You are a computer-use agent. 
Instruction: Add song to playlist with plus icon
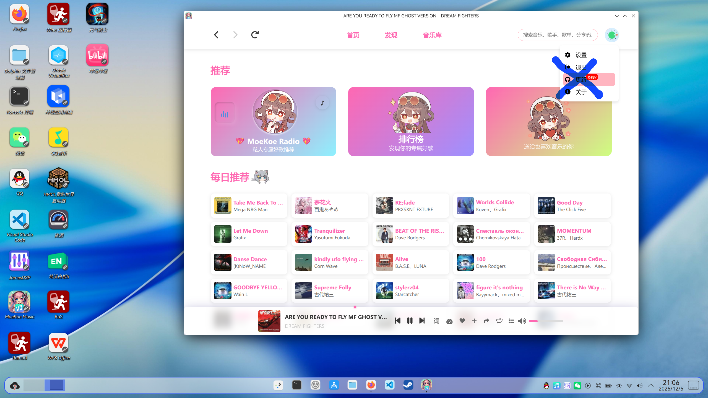pyautogui.click(x=474, y=321)
